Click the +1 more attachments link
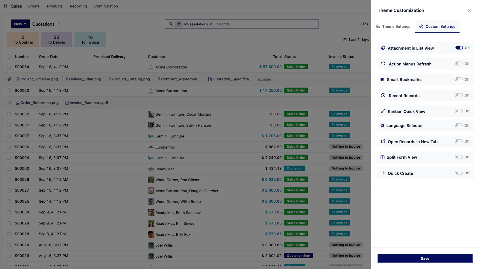This screenshot has height=269, width=479. 264,79
